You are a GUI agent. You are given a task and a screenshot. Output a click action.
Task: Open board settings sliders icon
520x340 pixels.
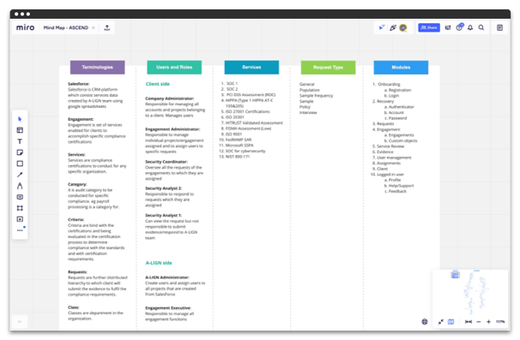tap(448, 27)
